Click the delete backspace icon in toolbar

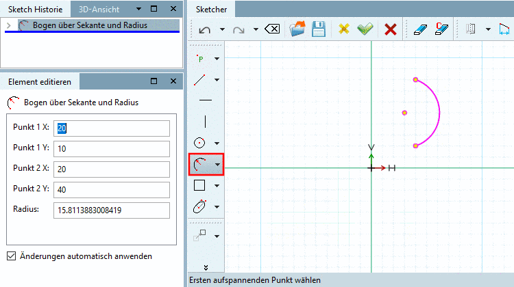[x=272, y=29]
